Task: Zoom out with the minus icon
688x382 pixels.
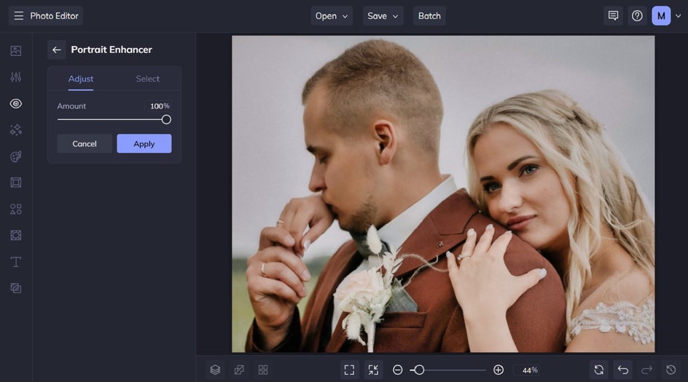Action: 397,370
